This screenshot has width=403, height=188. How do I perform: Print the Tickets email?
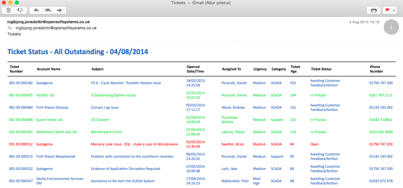pyautogui.click(x=374, y=10)
